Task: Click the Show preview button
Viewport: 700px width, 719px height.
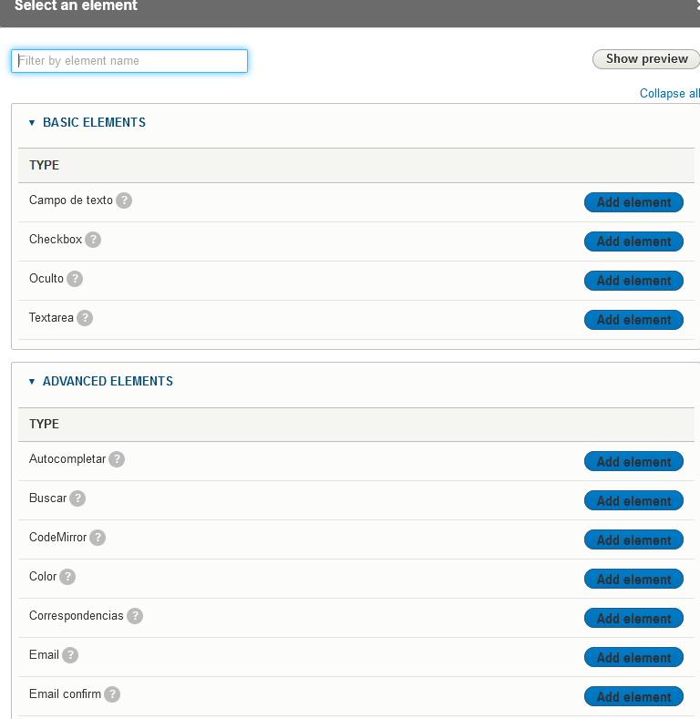Action: coord(646,59)
